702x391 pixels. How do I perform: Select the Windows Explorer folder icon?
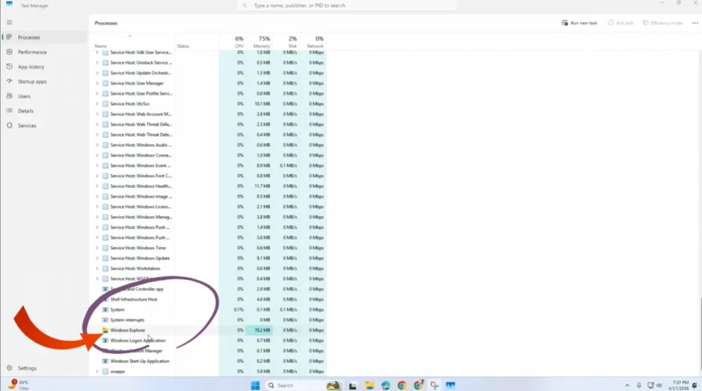click(105, 330)
